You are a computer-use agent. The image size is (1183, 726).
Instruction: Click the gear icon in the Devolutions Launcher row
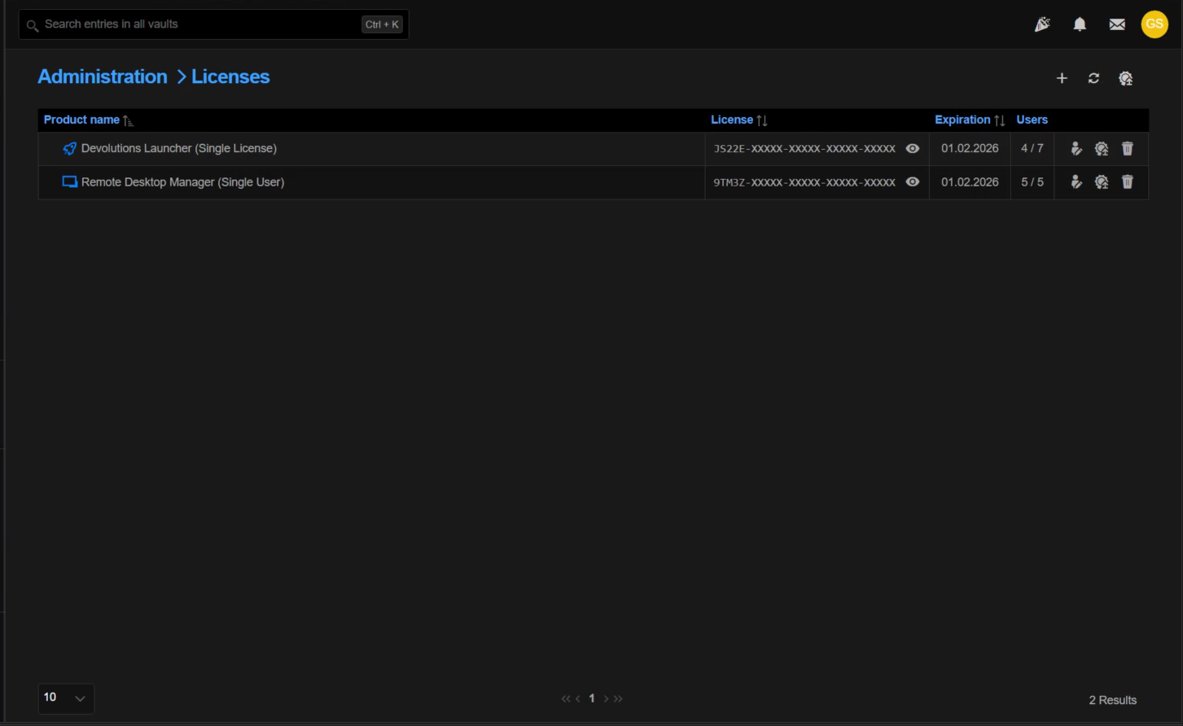(x=1102, y=149)
